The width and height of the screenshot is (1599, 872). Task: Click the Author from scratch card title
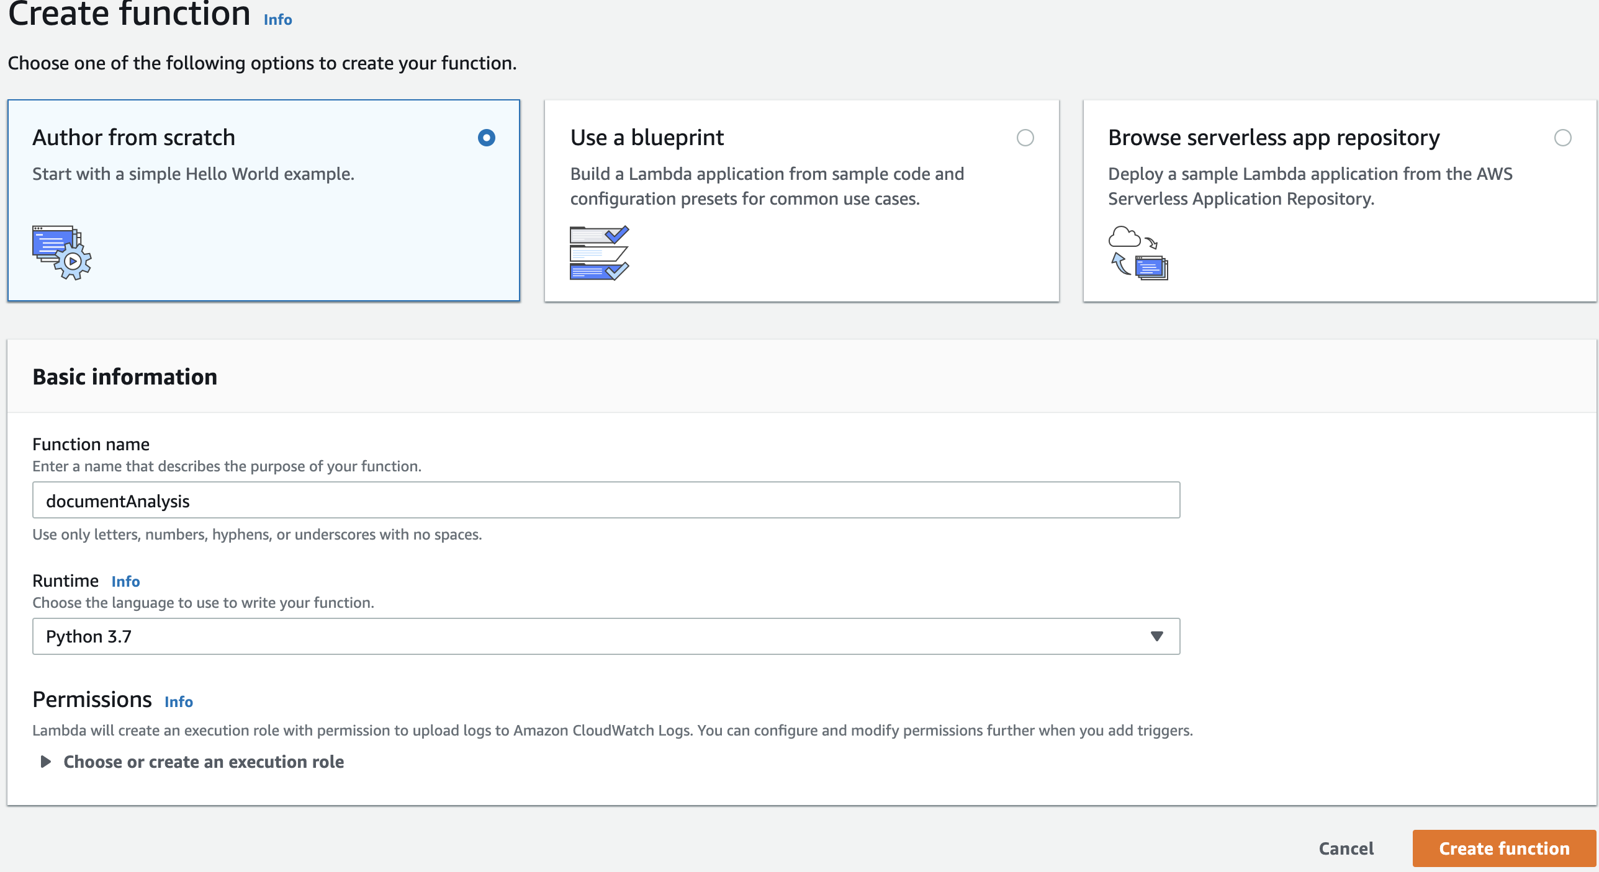[134, 138]
